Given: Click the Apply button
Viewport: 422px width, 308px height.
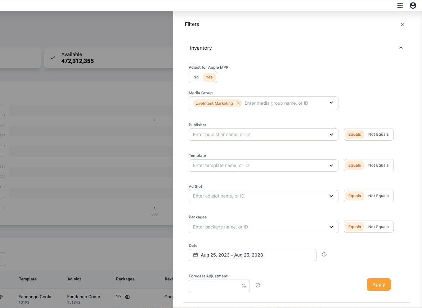Looking at the screenshot, I should [x=378, y=285].
